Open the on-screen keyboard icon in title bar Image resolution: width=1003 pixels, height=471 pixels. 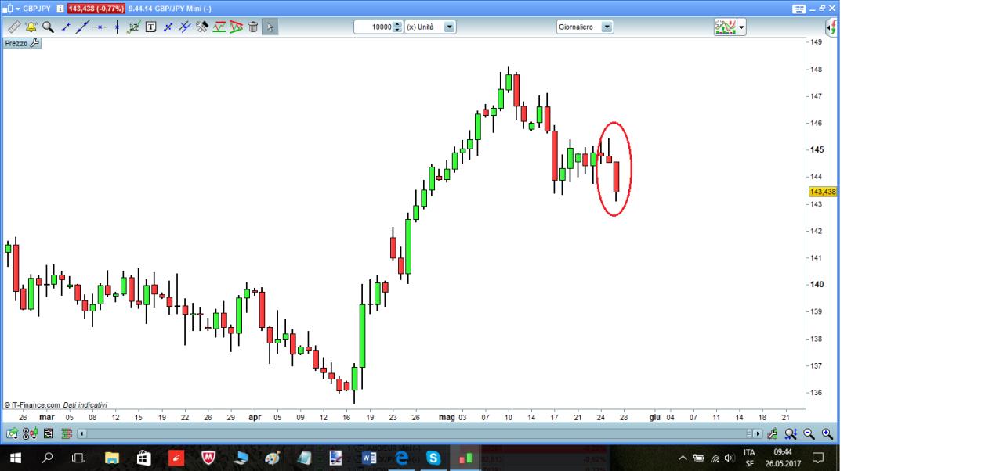(x=798, y=8)
